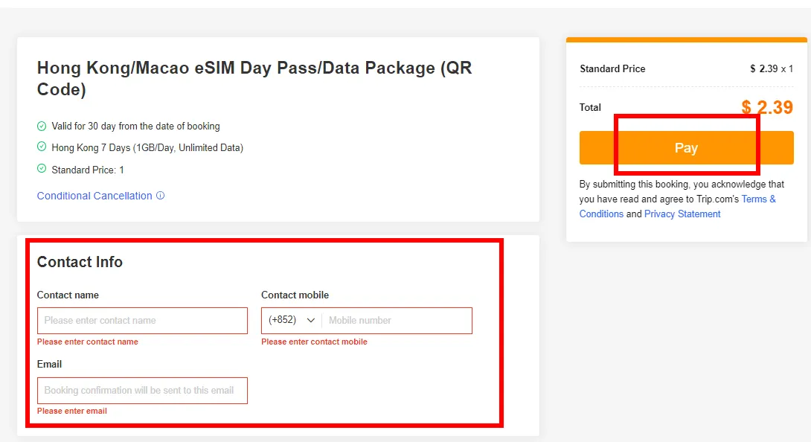811x442 pixels.
Task: Click into the Mobile number field
Action: click(398, 320)
